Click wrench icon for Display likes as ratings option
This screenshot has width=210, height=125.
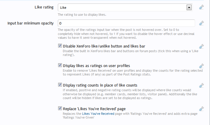coord(201,66)
